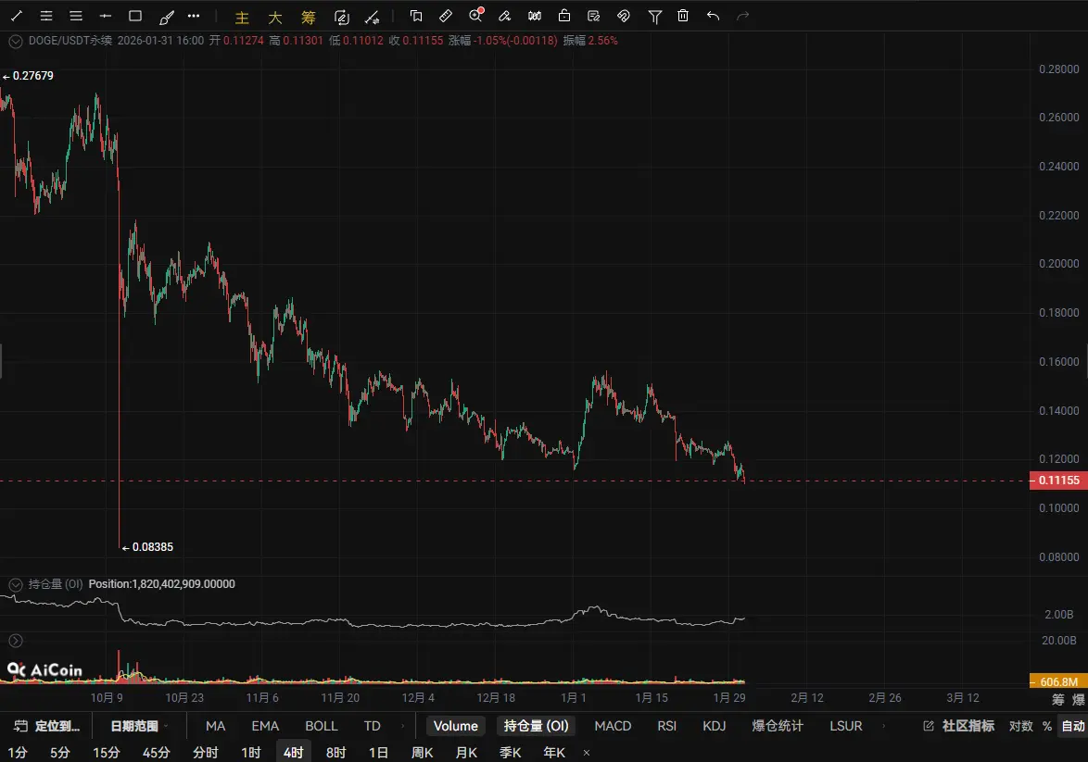Enable the MACD indicator
The image size is (1088, 762).
click(613, 726)
